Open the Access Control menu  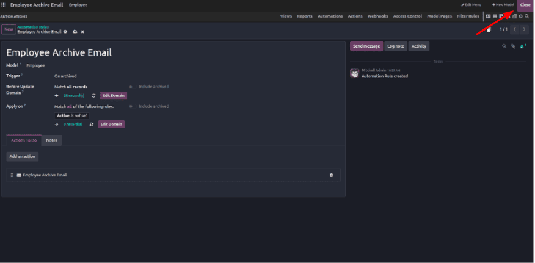click(x=407, y=16)
